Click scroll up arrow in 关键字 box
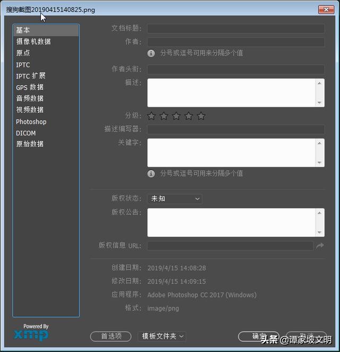The height and width of the screenshot is (352, 340). pyautogui.click(x=320, y=143)
